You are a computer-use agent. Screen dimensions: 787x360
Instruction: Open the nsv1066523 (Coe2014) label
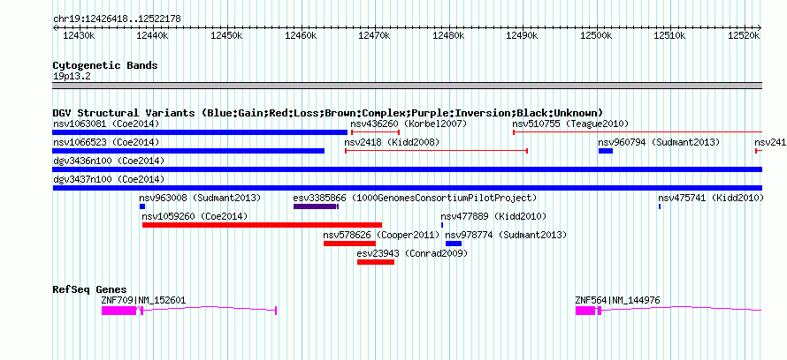[106, 142]
